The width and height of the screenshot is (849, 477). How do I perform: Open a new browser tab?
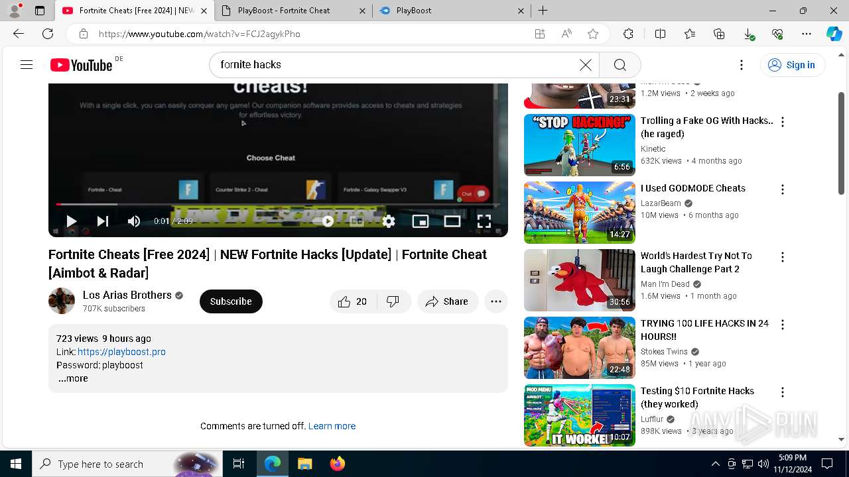tap(543, 11)
